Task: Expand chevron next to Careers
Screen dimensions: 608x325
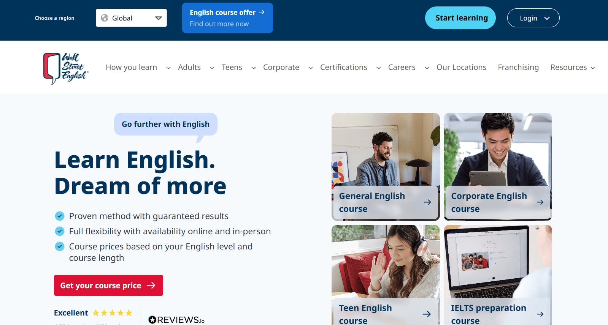Action: click(427, 68)
